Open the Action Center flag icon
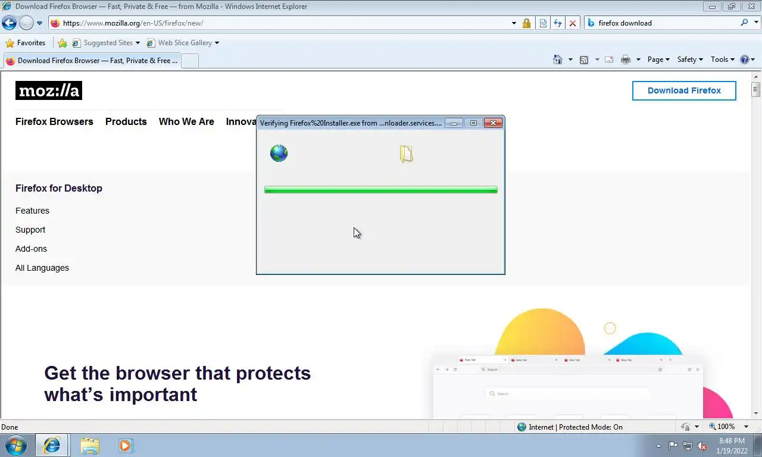The width and height of the screenshot is (762, 457). pyautogui.click(x=673, y=446)
